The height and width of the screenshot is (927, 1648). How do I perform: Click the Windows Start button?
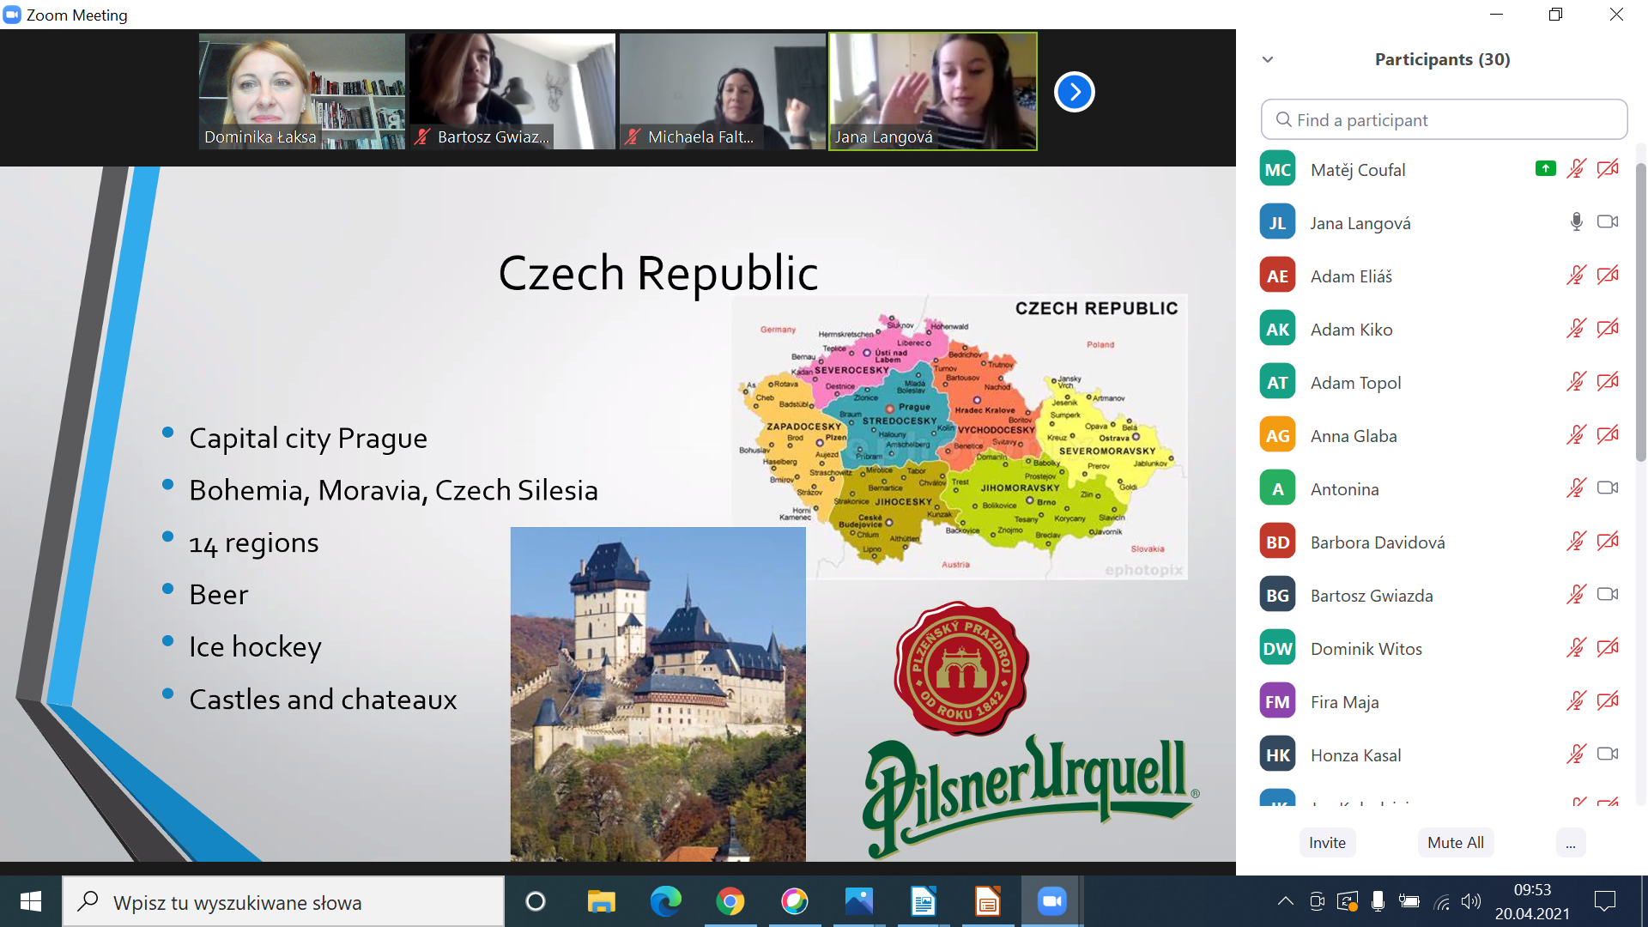point(30,901)
